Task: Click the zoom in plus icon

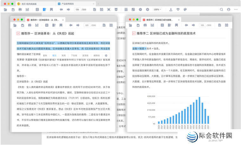Action: pyautogui.click(x=147, y=9)
